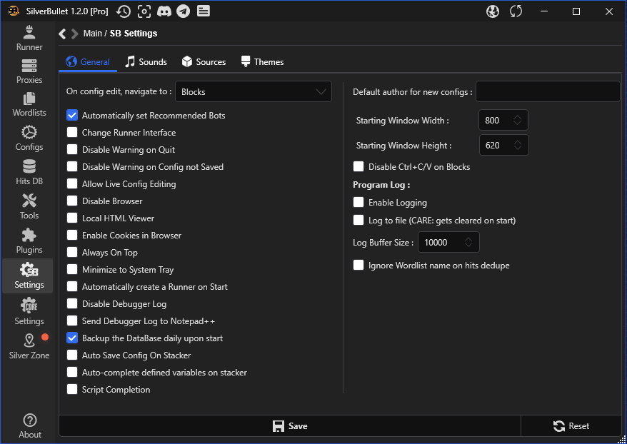
Task: Click the Starting Window Width value 800
Action: pos(492,121)
